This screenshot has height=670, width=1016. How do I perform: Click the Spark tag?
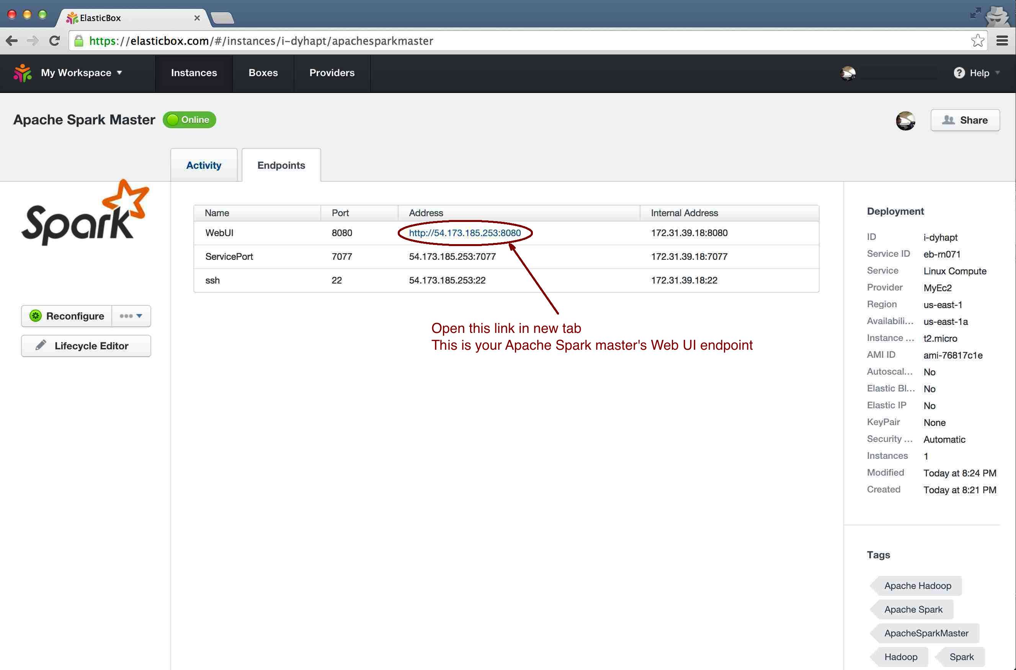(x=961, y=657)
